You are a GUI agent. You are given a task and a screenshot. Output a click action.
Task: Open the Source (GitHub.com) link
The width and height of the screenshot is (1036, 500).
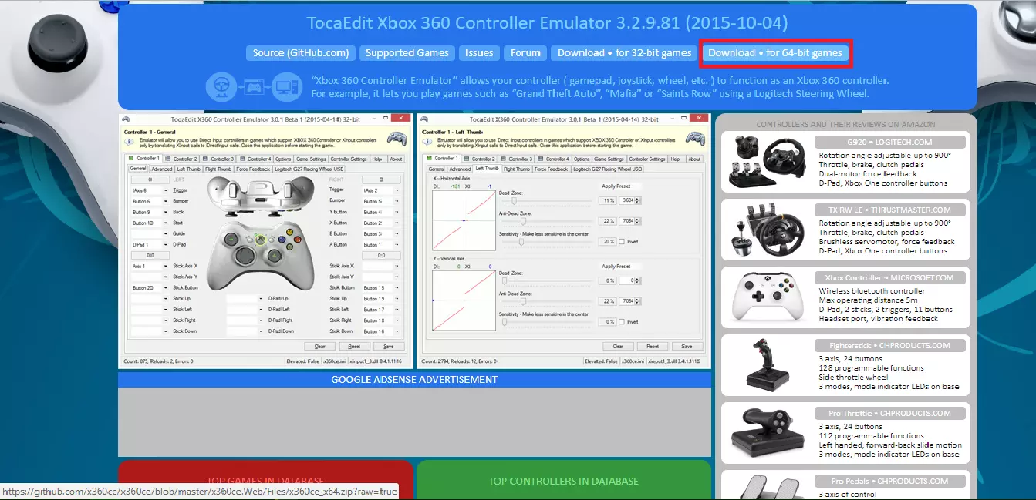301,53
